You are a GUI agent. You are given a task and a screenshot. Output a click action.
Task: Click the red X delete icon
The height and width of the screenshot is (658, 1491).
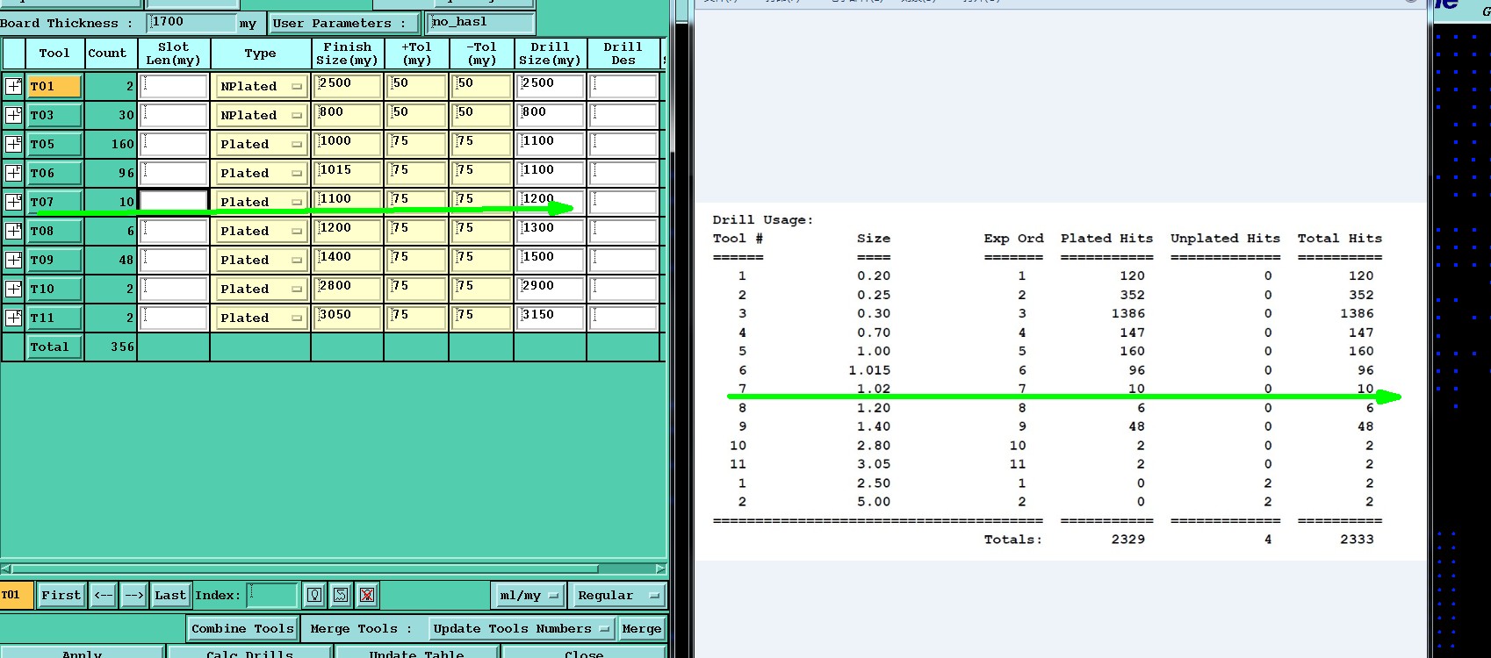point(367,595)
